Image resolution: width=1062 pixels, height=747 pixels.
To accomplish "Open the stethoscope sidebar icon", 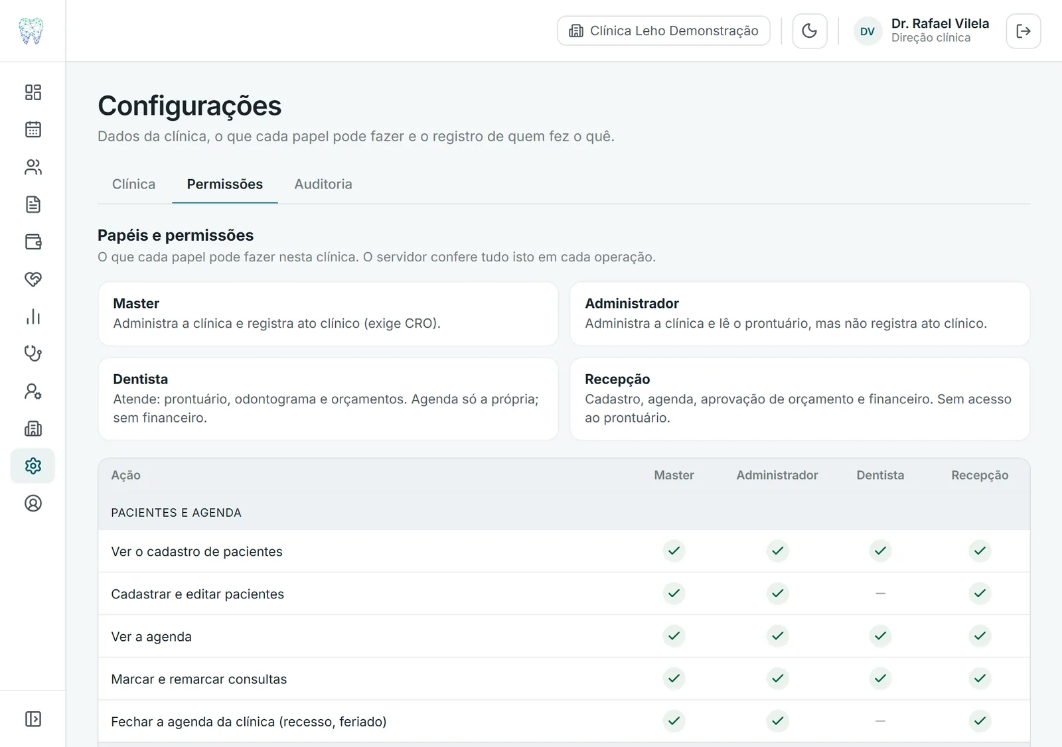I will coord(33,354).
